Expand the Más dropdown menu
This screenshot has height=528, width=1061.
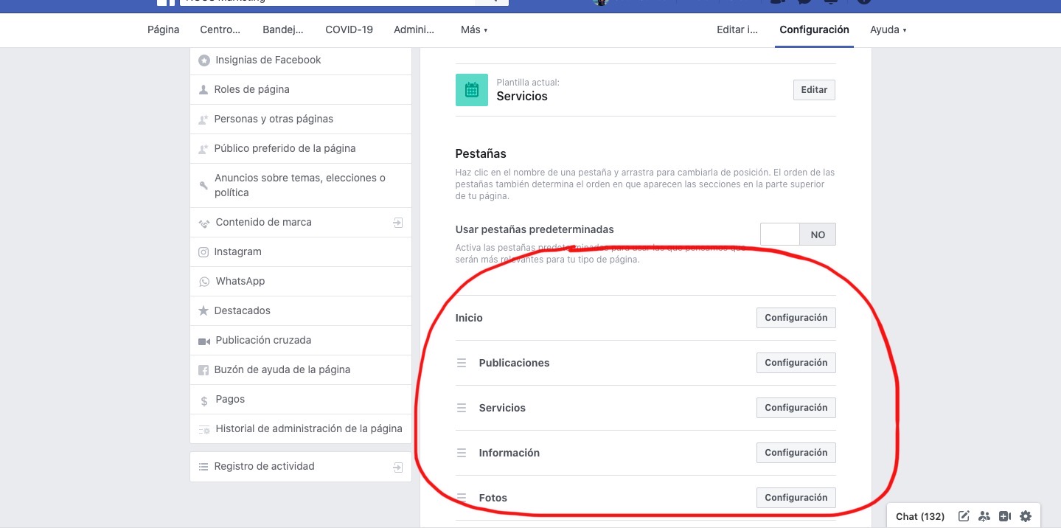coord(474,30)
